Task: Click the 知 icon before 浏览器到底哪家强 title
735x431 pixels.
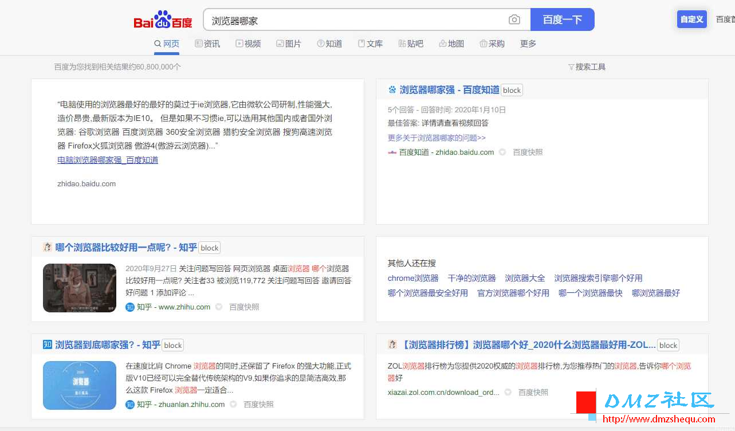Action: [48, 344]
